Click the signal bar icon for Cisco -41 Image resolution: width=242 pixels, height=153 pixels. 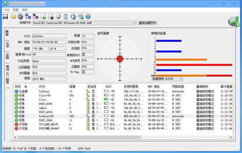[x=106, y=99]
